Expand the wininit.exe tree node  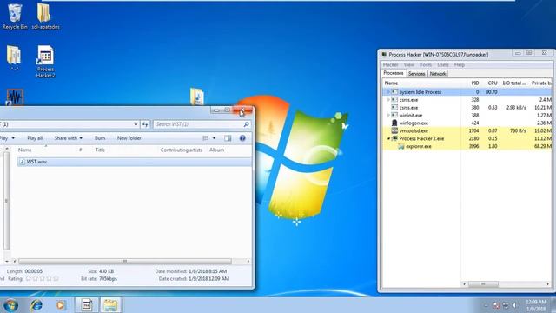click(388, 115)
